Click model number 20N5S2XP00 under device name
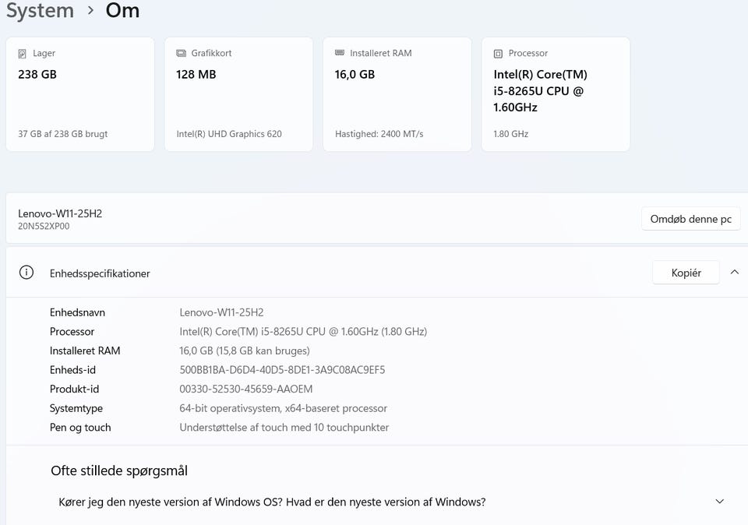This screenshot has height=525, width=748. tap(44, 227)
